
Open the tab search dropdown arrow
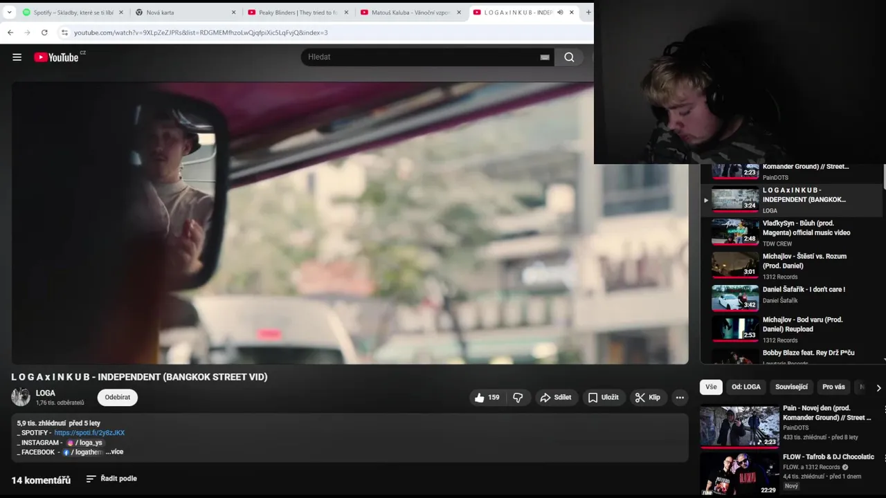click(10, 12)
